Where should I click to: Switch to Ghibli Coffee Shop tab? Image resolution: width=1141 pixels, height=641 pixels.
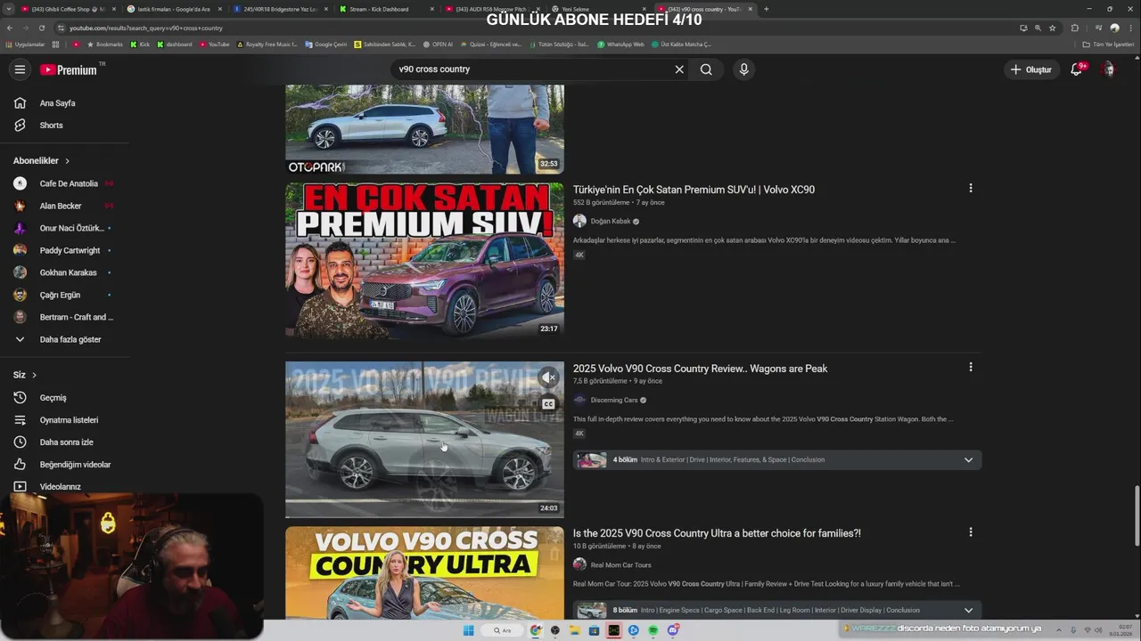pos(66,9)
